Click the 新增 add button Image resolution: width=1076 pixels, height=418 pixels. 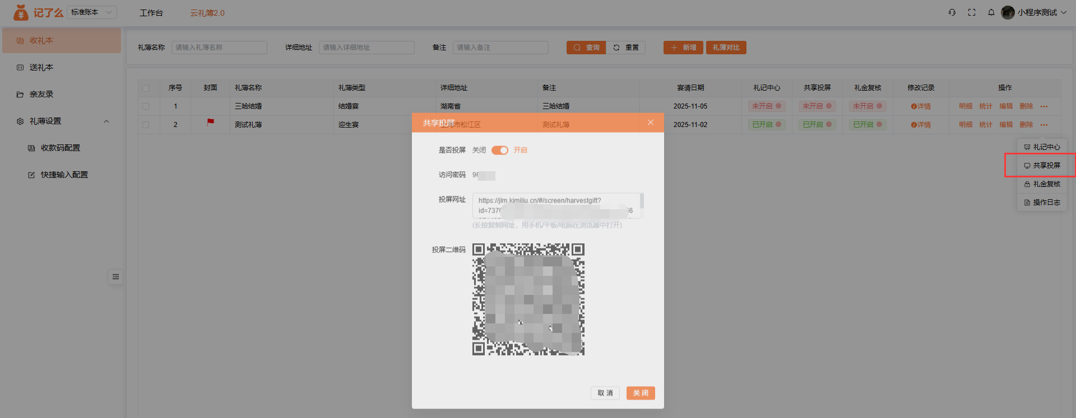click(x=683, y=48)
